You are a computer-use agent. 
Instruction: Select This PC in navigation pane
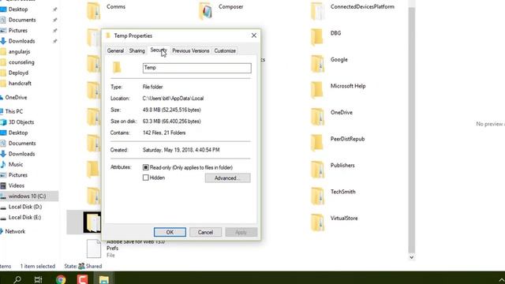pos(14,111)
